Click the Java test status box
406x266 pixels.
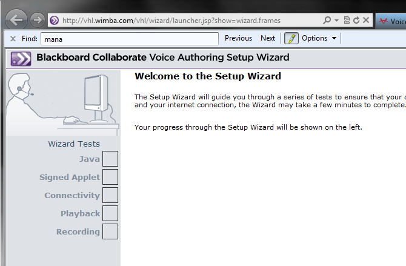(x=110, y=159)
